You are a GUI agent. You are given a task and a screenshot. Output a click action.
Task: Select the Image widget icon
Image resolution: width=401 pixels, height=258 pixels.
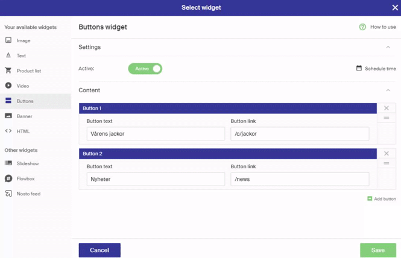pyautogui.click(x=8, y=40)
